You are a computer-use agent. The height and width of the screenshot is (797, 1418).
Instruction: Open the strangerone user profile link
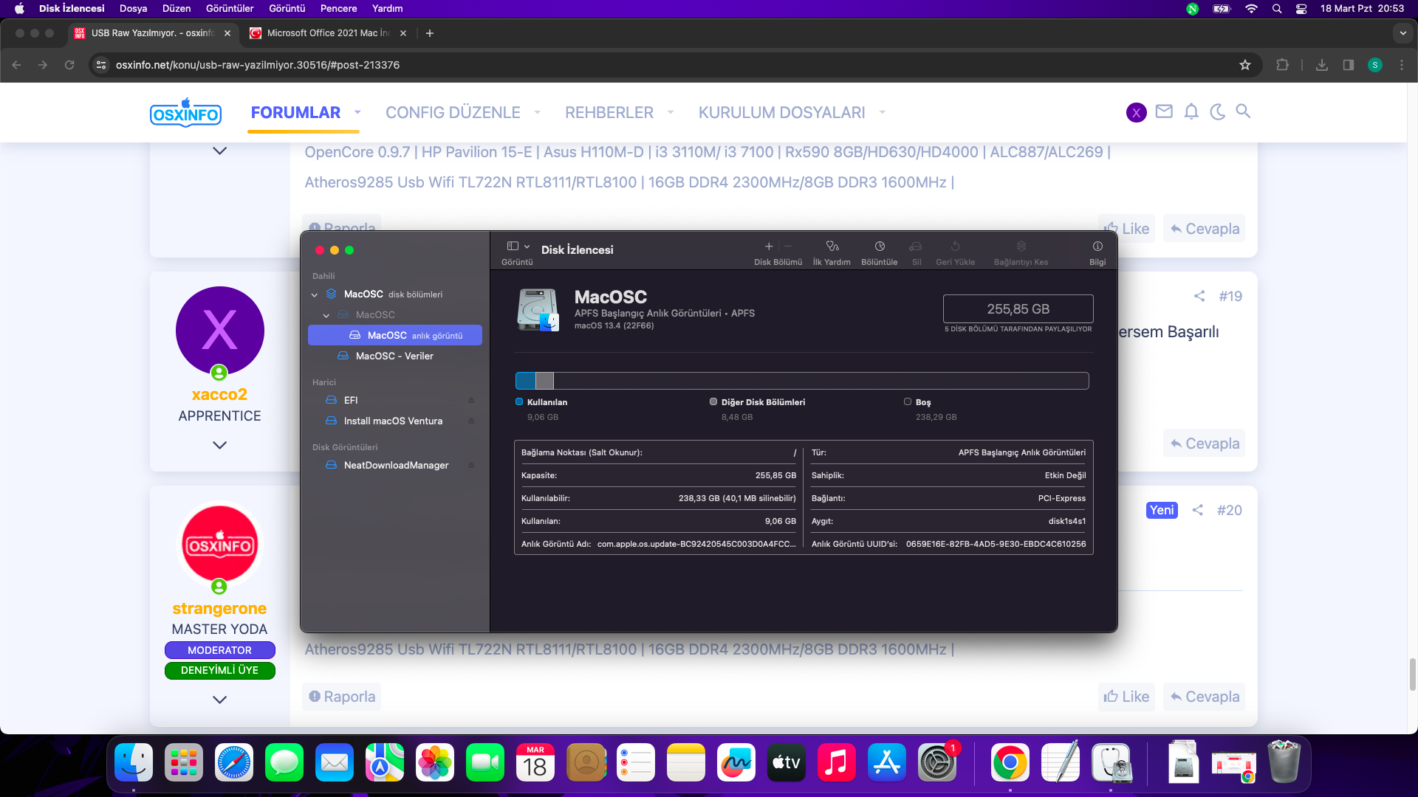point(219,609)
